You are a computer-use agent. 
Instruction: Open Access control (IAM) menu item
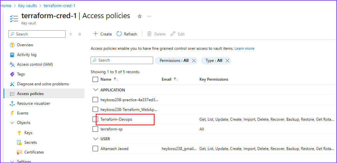pos(35,64)
